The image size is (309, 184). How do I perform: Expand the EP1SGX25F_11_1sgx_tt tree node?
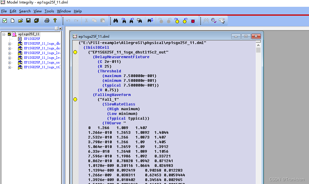(x=9, y=67)
